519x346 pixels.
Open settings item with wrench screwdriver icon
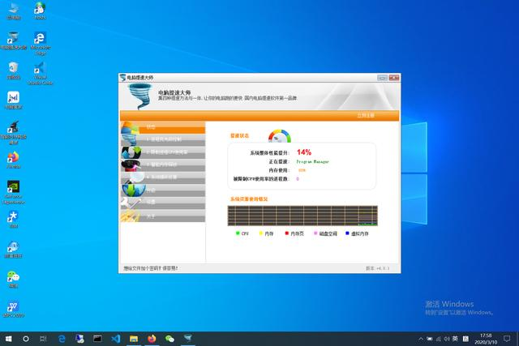coord(163,202)
